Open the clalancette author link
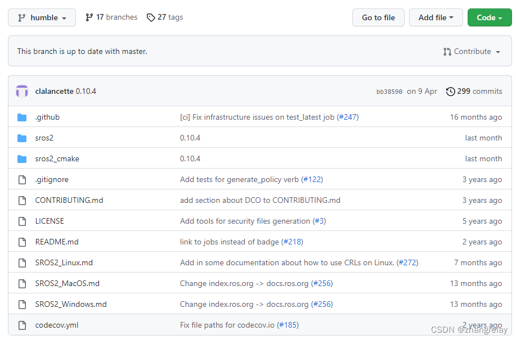The height and width of the screenshot is (340, 516). [x=54, y=92]
